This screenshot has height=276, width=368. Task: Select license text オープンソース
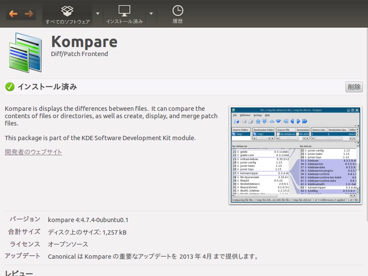pos(68,245)
